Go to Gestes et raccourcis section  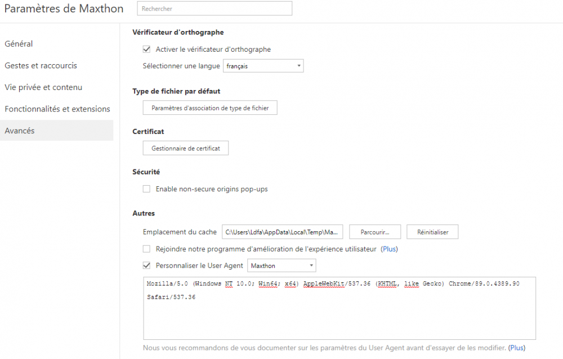click(x=41, y=65)
